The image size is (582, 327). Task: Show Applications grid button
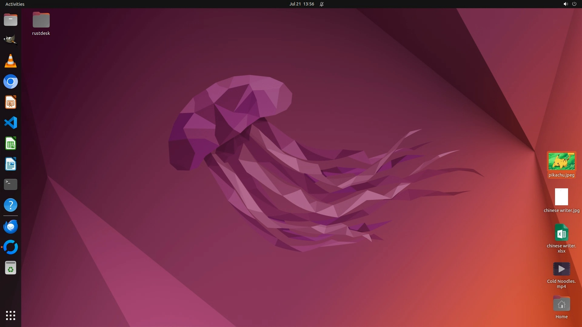point(10,315)
